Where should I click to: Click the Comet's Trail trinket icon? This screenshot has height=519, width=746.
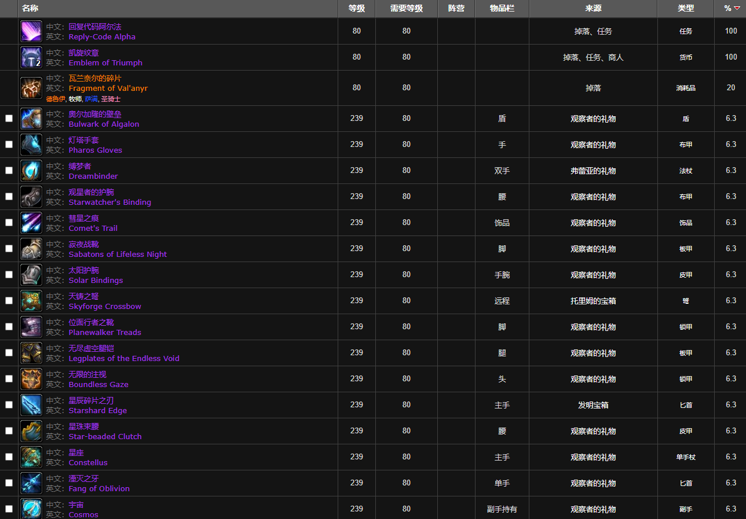pos(31,223)
